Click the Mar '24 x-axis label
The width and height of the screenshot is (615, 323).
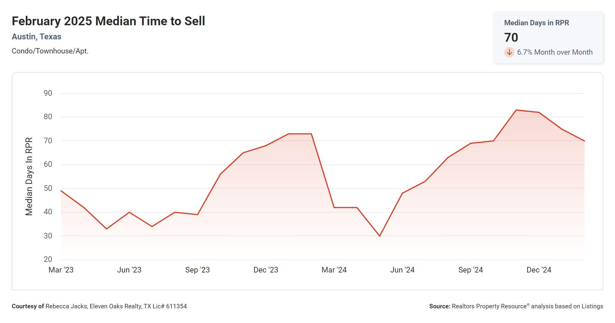pos(334,270)
